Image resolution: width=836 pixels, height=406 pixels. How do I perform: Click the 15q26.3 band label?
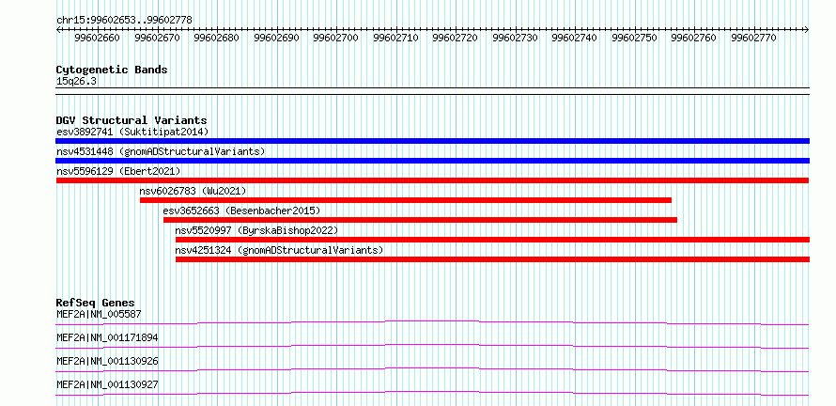coord(76,82)
